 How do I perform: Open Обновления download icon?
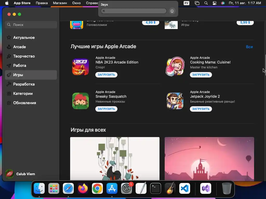pyautogui.click(x=9, y=103)
